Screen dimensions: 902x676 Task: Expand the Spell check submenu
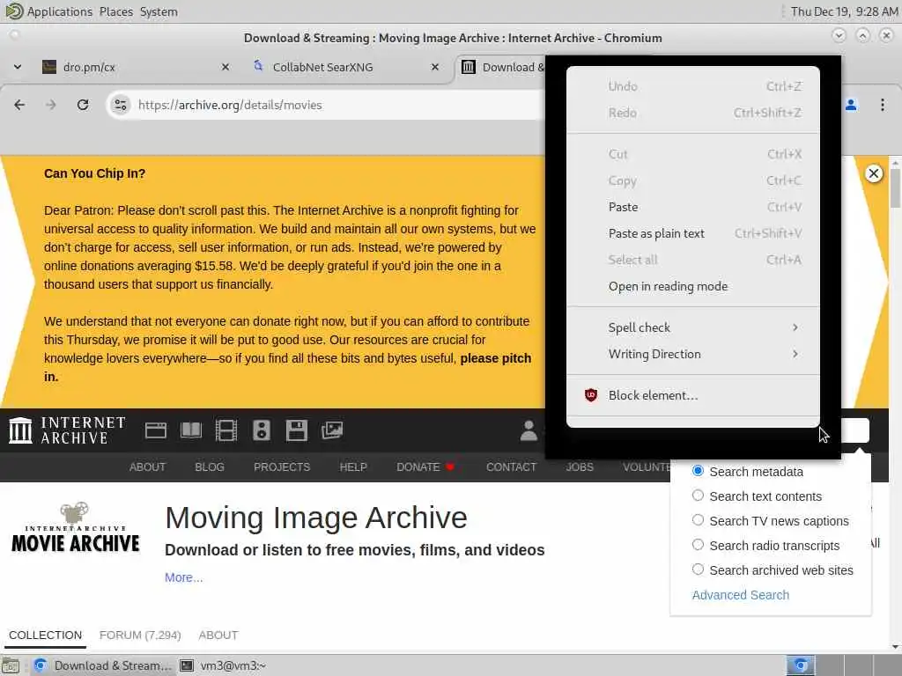pos(692,327)
